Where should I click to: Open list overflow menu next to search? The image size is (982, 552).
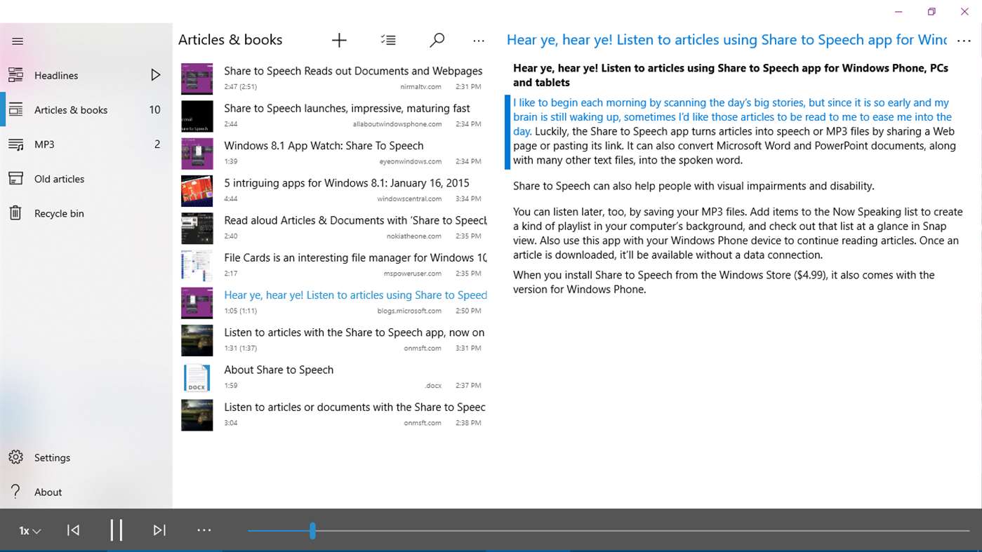[x=479, y=41]
